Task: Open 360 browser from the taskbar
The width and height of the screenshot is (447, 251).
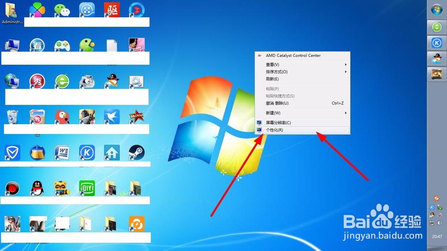Action: coord(436,27)
